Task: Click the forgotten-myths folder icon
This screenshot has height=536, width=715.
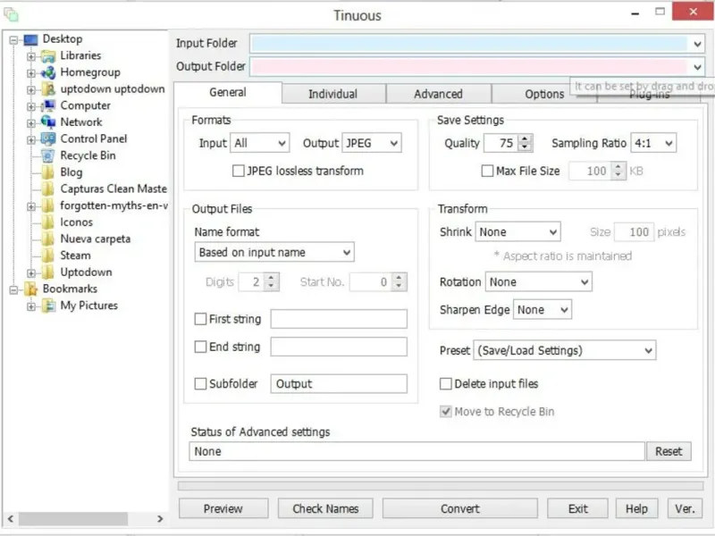Action: coord(48,205)
